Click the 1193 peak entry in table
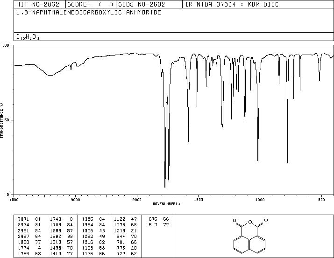334x258 pixels. 93,248
